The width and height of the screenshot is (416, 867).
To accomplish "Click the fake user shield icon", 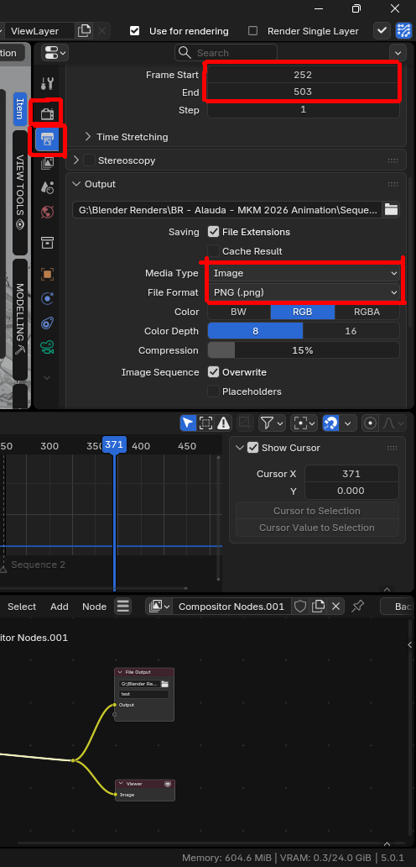I will pyautogui.click(x=300, y=606).
